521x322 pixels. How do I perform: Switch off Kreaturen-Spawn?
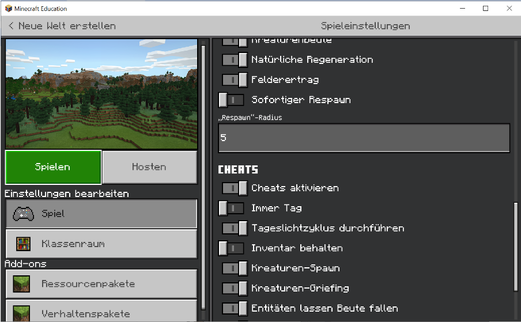click(235, 268)
